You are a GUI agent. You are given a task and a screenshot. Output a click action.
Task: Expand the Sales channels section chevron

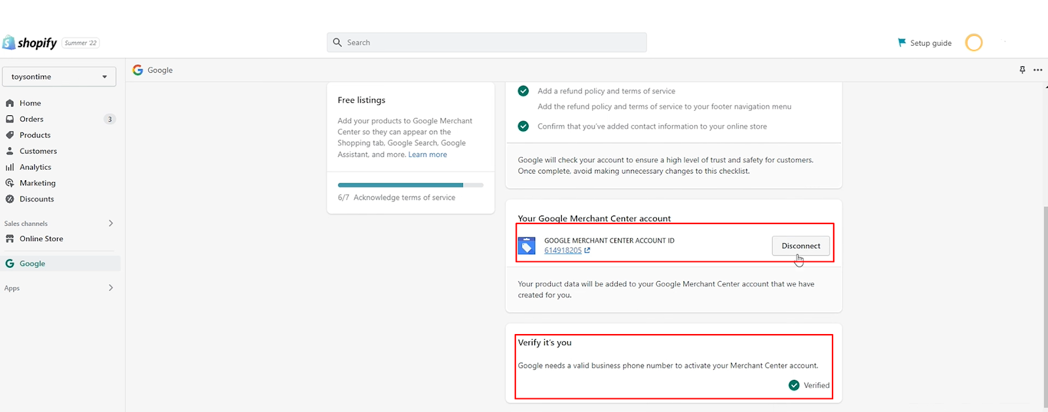[x=111, y=223]
